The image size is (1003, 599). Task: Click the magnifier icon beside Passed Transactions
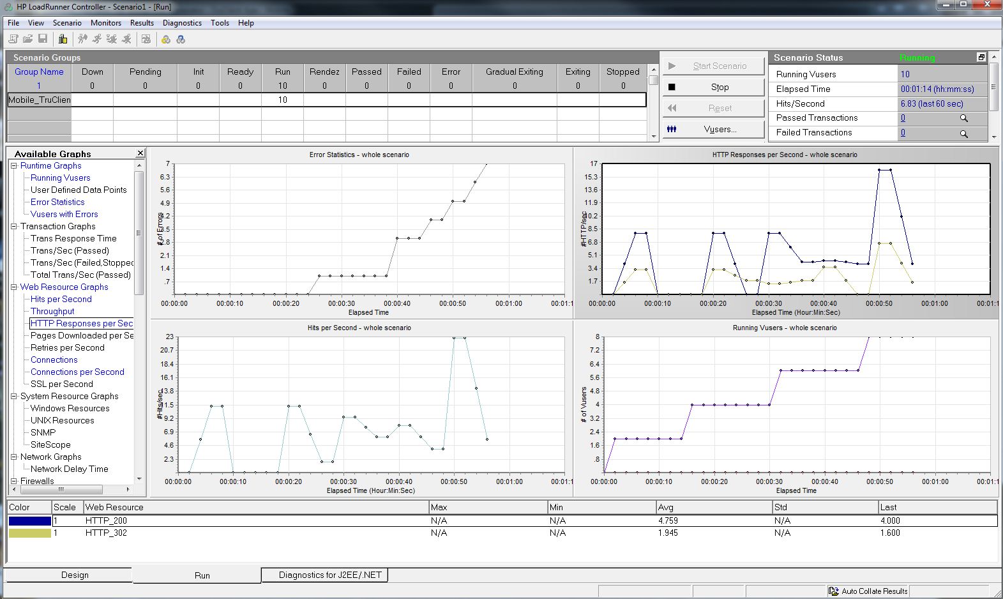(x=964, y=118)
